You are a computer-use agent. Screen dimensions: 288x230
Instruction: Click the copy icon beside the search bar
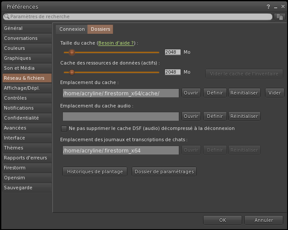pos(279,16)
